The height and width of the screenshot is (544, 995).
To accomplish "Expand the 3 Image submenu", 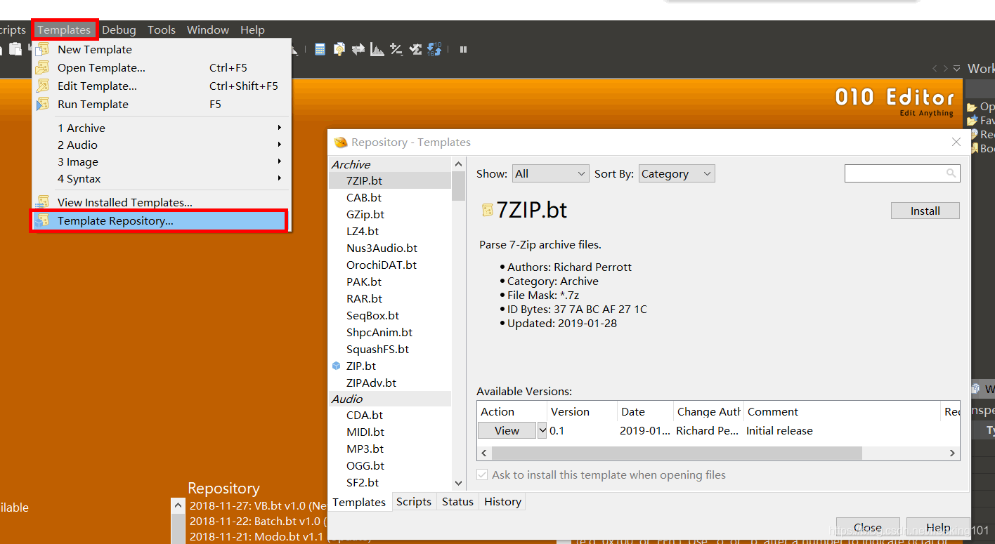I will (162, 161).
